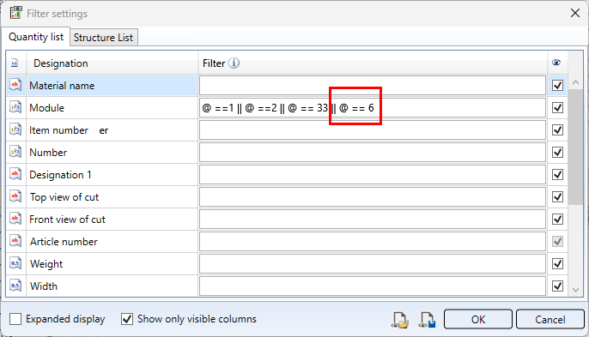This screenshot has height=337, width=589.
Task: Click the load filter settings file icon
Action: (400, 320)
